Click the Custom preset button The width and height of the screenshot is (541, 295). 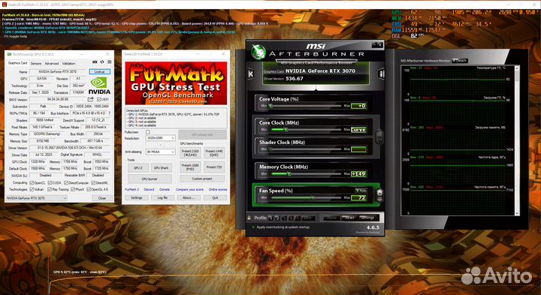coord(202,179)
